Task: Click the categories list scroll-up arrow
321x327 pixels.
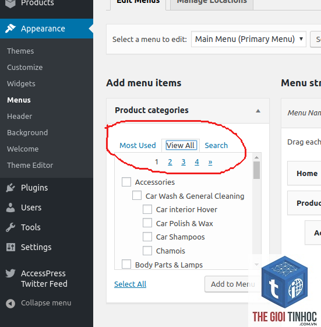Action: pos(256,157)
